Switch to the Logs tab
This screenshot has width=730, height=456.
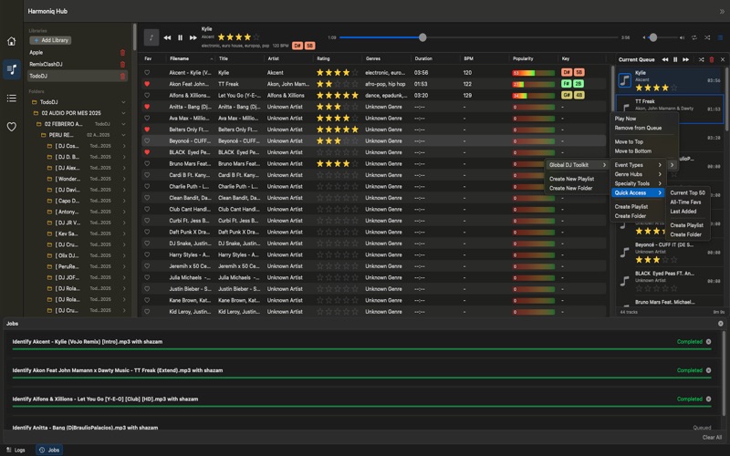[16, 450]
